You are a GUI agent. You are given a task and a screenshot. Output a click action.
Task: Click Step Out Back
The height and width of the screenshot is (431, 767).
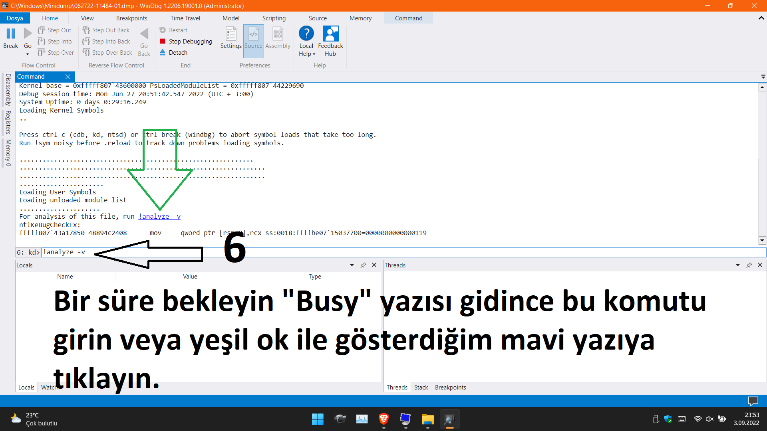pos(106,30)
